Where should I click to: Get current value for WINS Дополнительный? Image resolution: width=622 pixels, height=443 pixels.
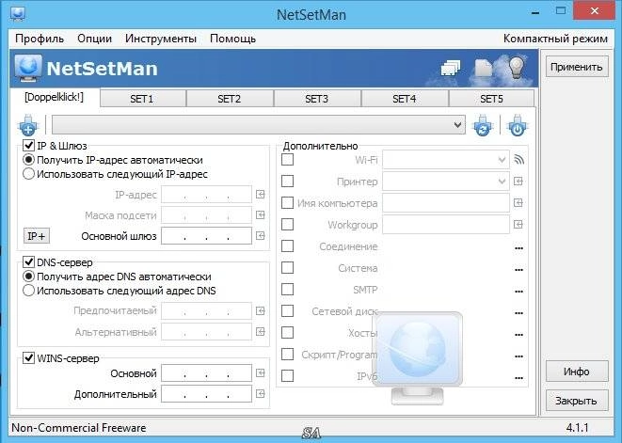point(261,394)
